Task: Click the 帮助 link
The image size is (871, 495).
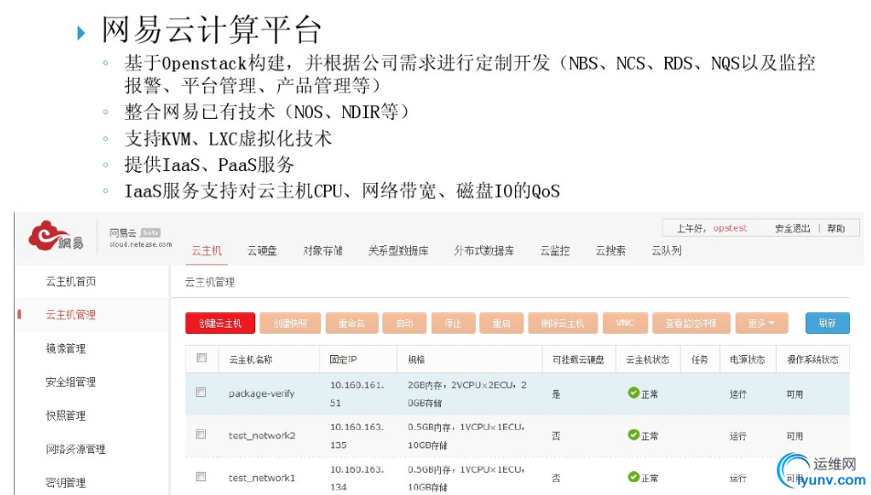Action: (835, 229)
